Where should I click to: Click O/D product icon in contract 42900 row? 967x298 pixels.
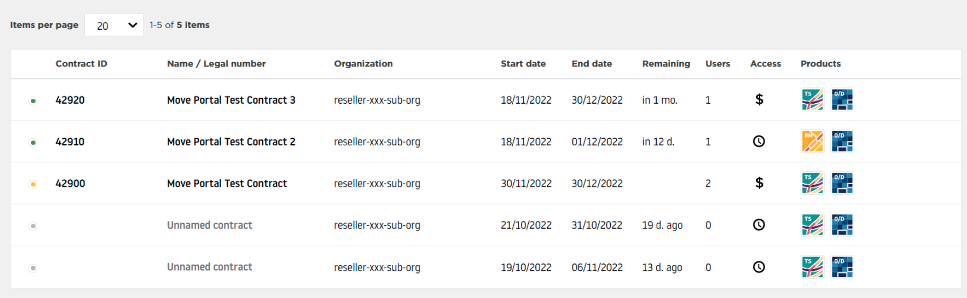click(x=842, y=183)
